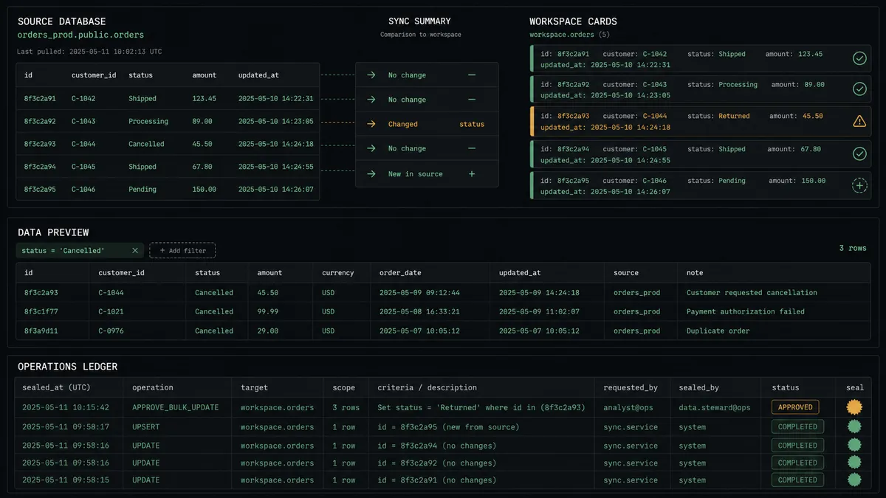Click amount 99.99 in Data Preview
This screenshot has width=886, height=498.
tap(268, 311)
